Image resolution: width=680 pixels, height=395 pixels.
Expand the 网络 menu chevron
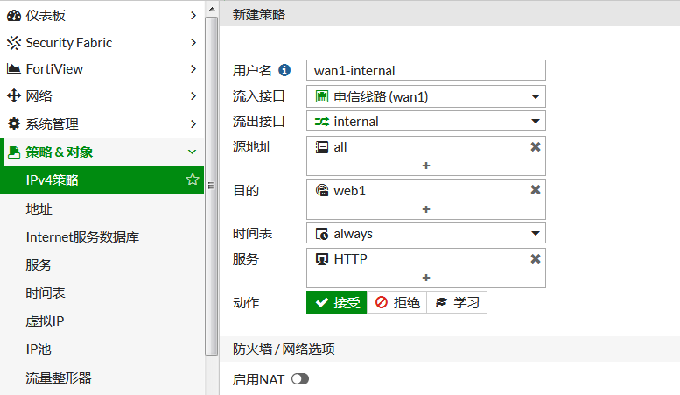(x=193, y=96)
